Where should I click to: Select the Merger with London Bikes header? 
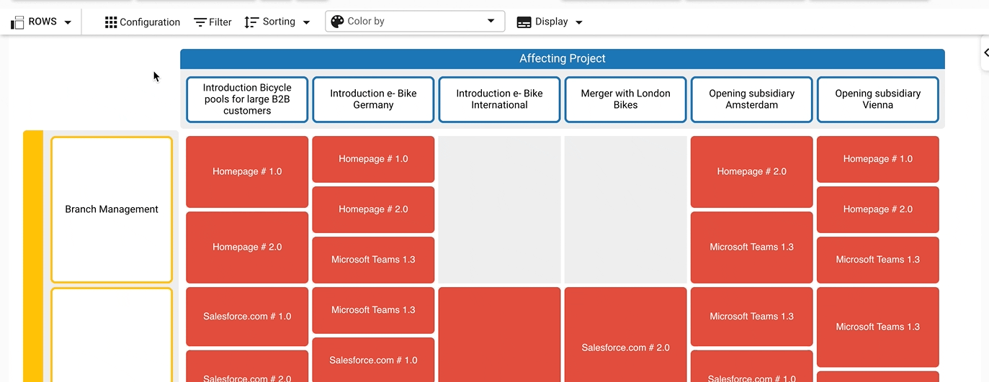click(625, 99)
